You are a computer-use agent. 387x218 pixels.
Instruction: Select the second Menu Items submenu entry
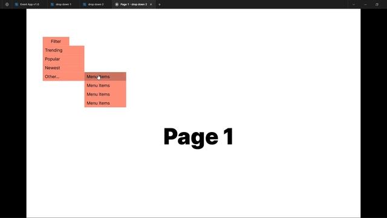pyautogui.click(x=105, y=85)
